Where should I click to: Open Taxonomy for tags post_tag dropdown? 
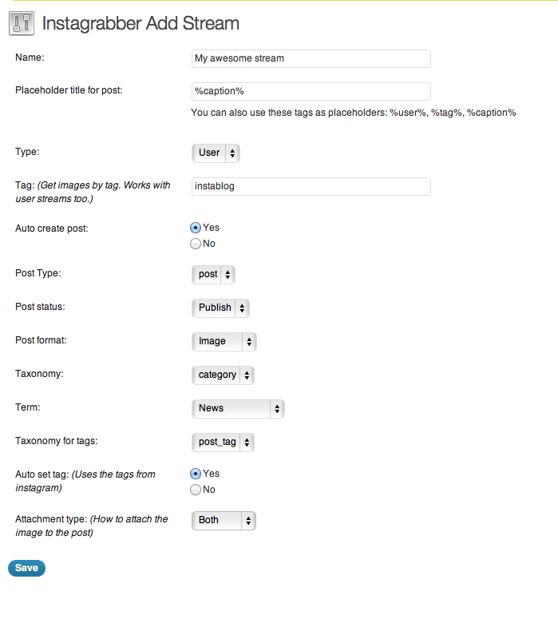[x=223, y=443]
